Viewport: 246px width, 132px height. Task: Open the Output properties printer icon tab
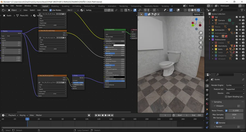coord(207,90)
